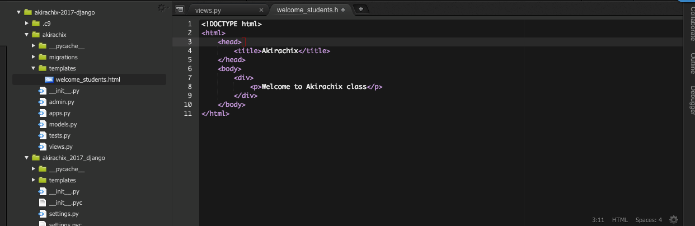Click the akirachix-2017-django folder icon
Image resolution: width=695 pixels, height=226 pixels.
(x=28, y=12)
